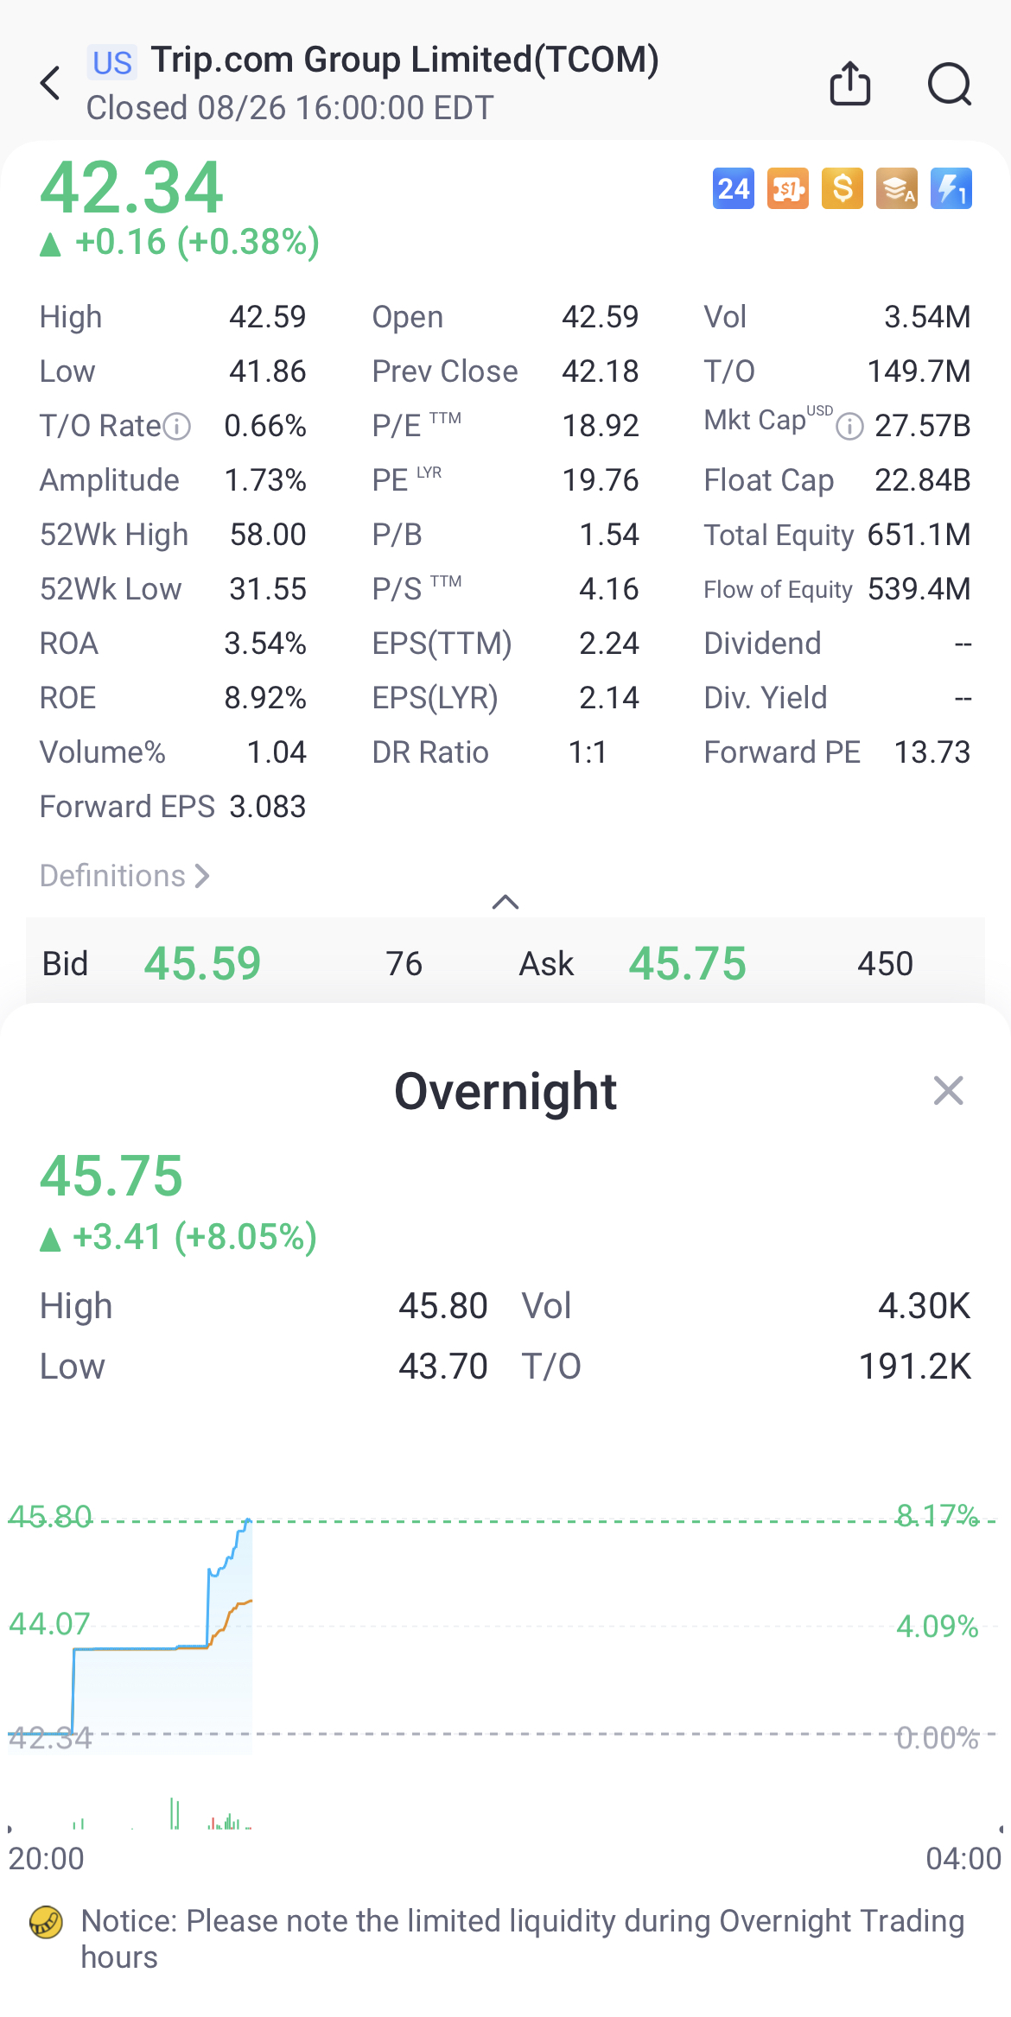Viewport: 1011px width, 2017px height.
Task: Tap the blue lightning bolt badge
Action: [x=951, y=188]
